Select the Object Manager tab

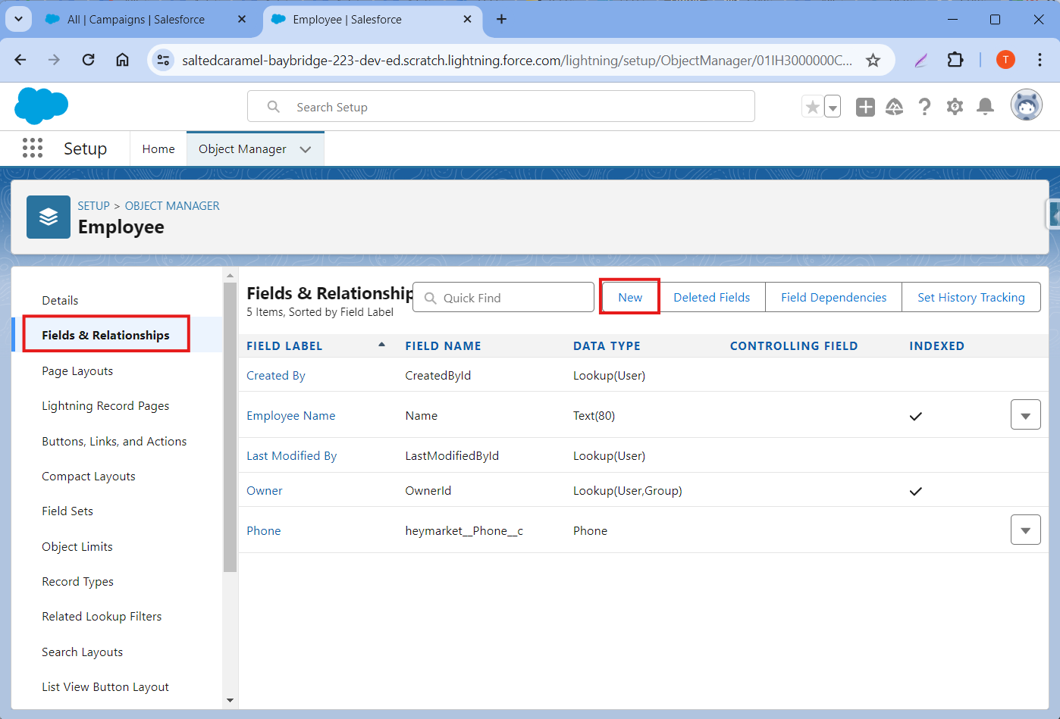pos(243,149)
